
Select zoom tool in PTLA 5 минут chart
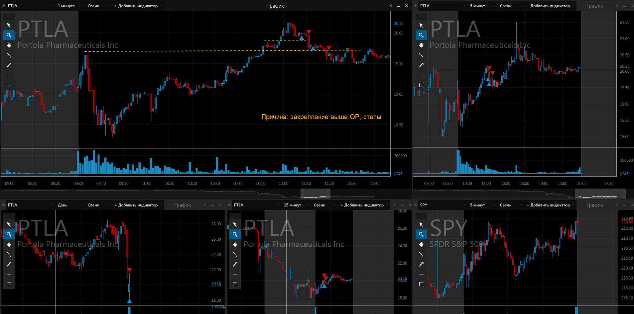[421, 35]
